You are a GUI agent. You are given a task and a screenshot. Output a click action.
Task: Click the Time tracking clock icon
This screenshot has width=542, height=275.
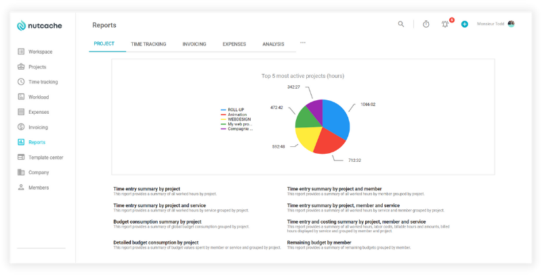coord(21,82)
